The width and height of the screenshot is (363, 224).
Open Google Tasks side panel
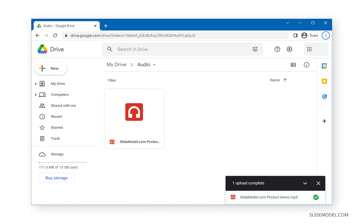tap(324, 96)
